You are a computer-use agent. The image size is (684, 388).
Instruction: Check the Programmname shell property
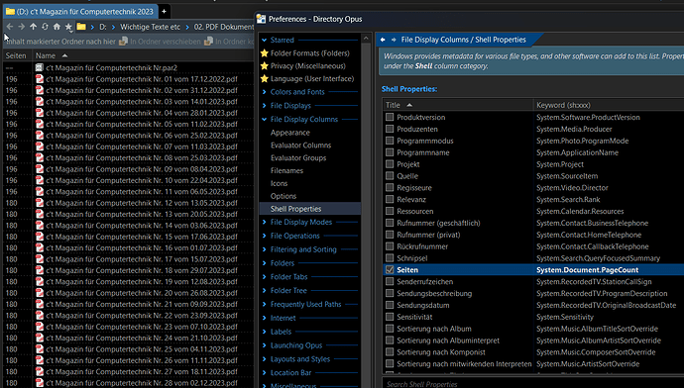390,152
